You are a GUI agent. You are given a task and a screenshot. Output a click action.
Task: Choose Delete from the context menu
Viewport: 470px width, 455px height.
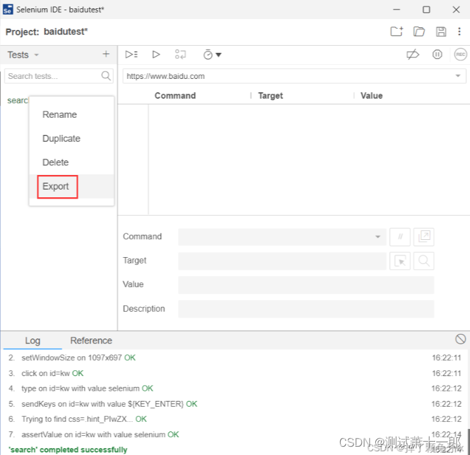pyautogui.click(x=55, y=162)
